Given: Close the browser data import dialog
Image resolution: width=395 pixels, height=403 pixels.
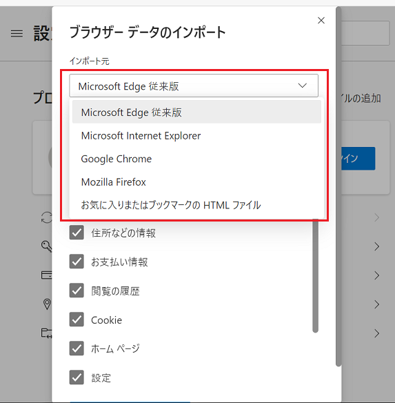Looking at the screenshot, I should 321,20.
